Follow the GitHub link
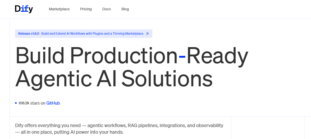The height and width of the screenshot is (139, 311). pyautogui.click(x=53, y=103)
